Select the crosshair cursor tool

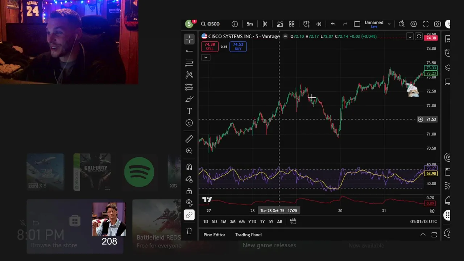189,39
